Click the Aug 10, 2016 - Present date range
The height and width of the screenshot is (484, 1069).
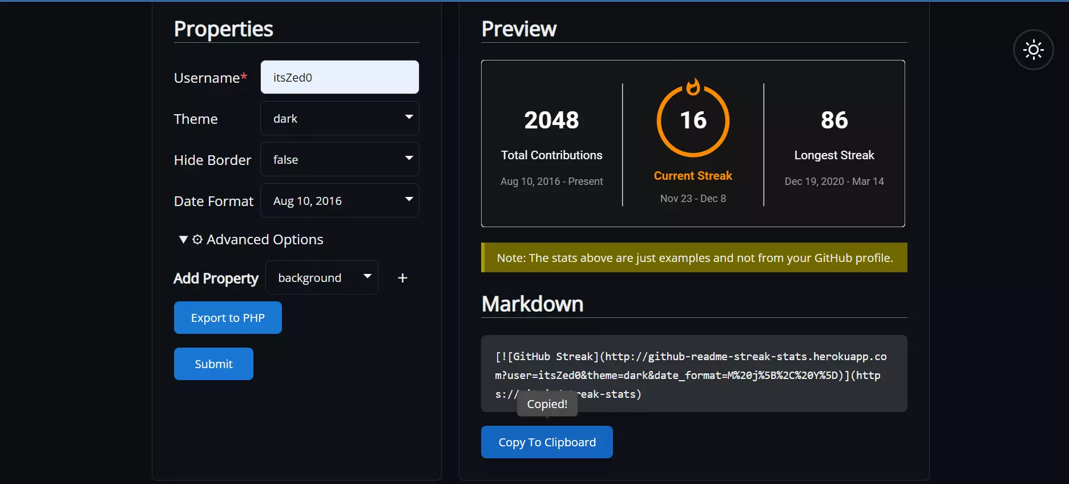pyautogui.click(x=551, y=181)
